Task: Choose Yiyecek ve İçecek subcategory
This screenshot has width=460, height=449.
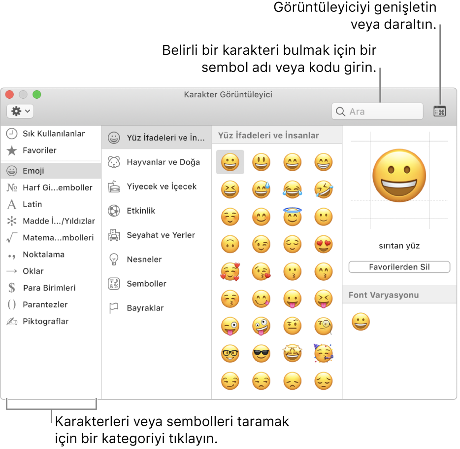Action: point(156,187)
